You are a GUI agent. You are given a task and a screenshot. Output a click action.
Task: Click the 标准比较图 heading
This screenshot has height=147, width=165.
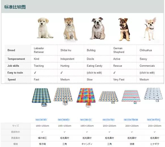click(x=15, y=7)
